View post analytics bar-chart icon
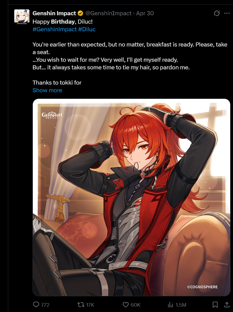This screenshot has width=233, height=312. tap(170, 305)
